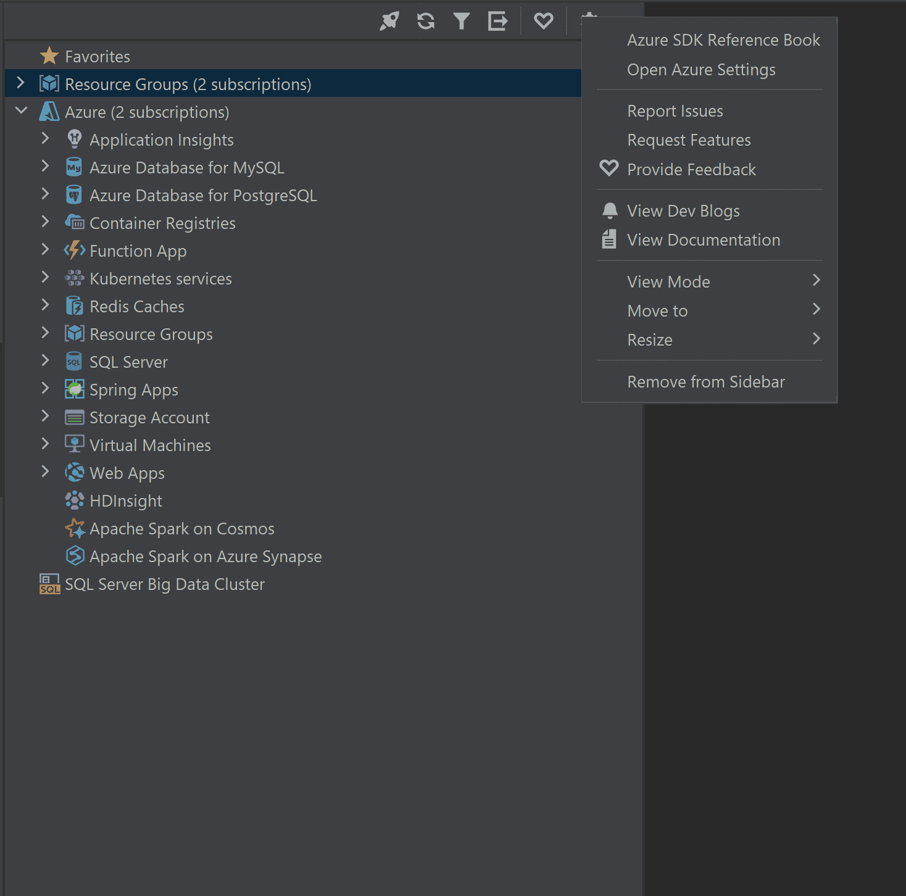Viewport: 906px width, 896px height.
Task: Collapse the Azure (2 subscriptions) node
Action: pos(21,110)
